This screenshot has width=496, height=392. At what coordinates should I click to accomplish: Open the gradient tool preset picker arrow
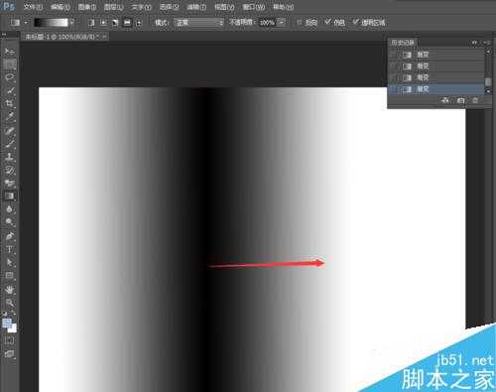click(x=26, y=23)
